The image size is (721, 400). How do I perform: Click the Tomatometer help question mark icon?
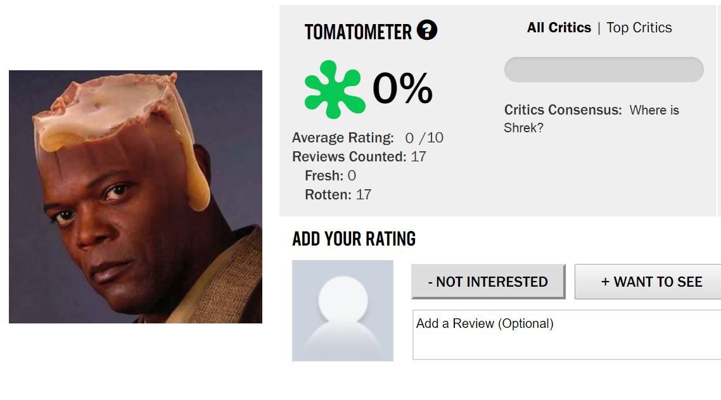point(427,30)
